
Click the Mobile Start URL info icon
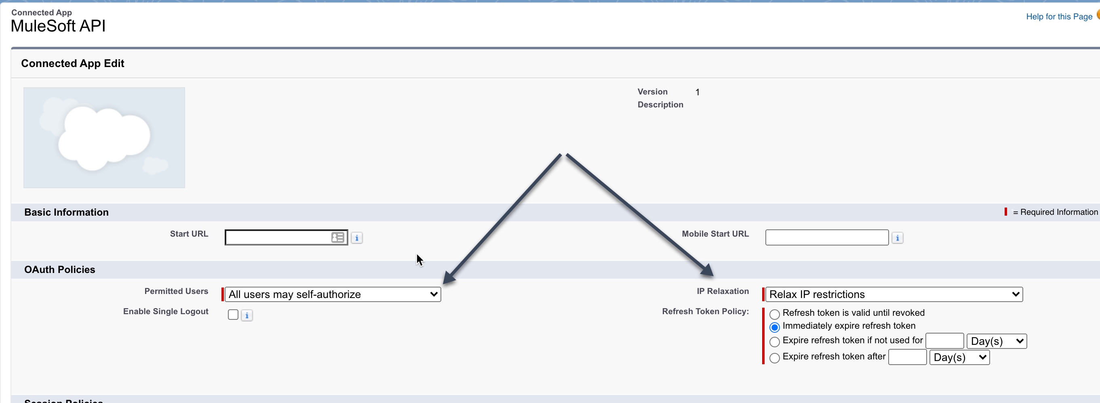897,238
